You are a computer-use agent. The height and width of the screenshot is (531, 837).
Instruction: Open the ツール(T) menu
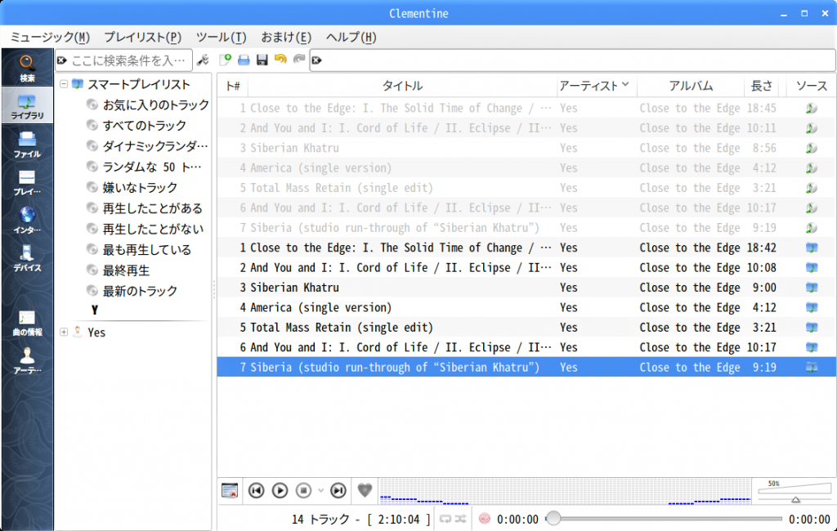[x=221, y=37]
